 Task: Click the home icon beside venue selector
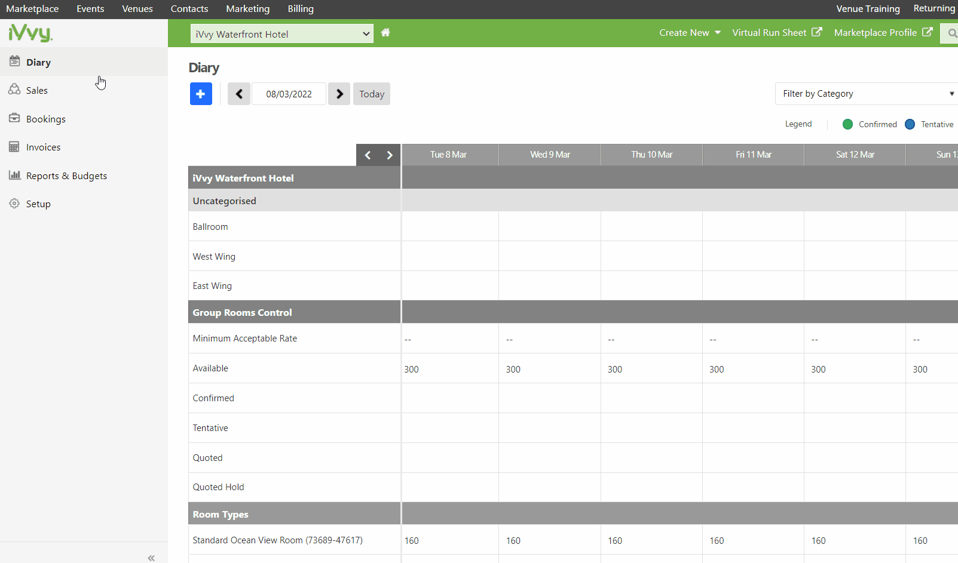point(385,33)
